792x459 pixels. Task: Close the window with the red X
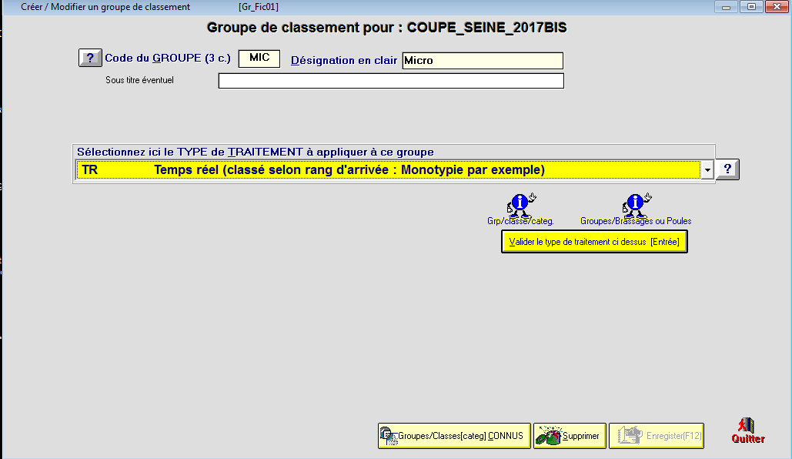[777, 7]
